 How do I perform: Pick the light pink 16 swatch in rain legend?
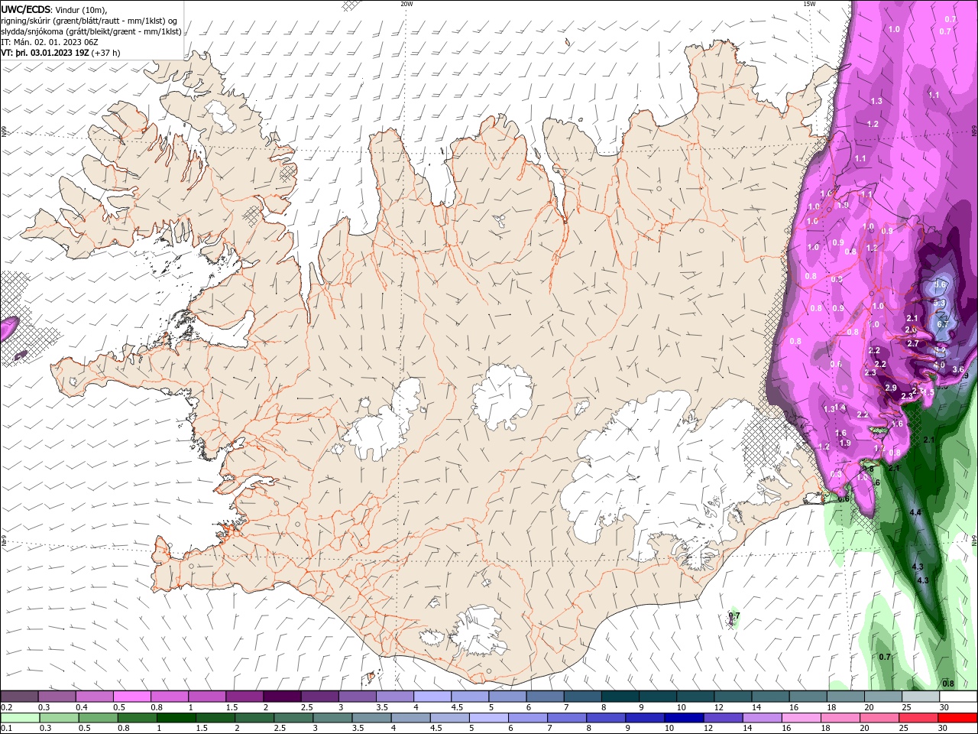click(x=802, y=718)
